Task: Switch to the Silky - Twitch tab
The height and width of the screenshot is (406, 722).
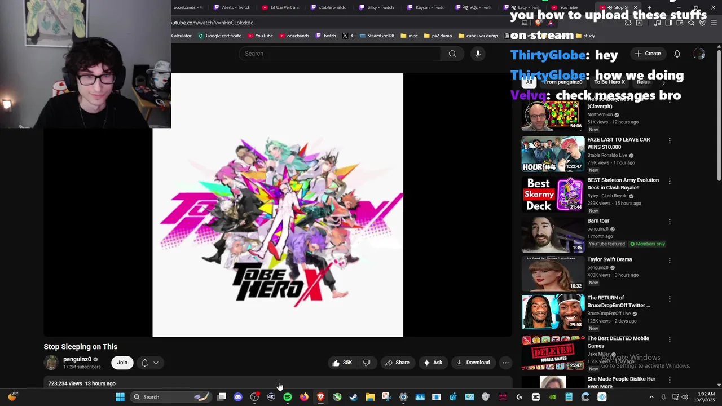Action: [x=377, y=7]
